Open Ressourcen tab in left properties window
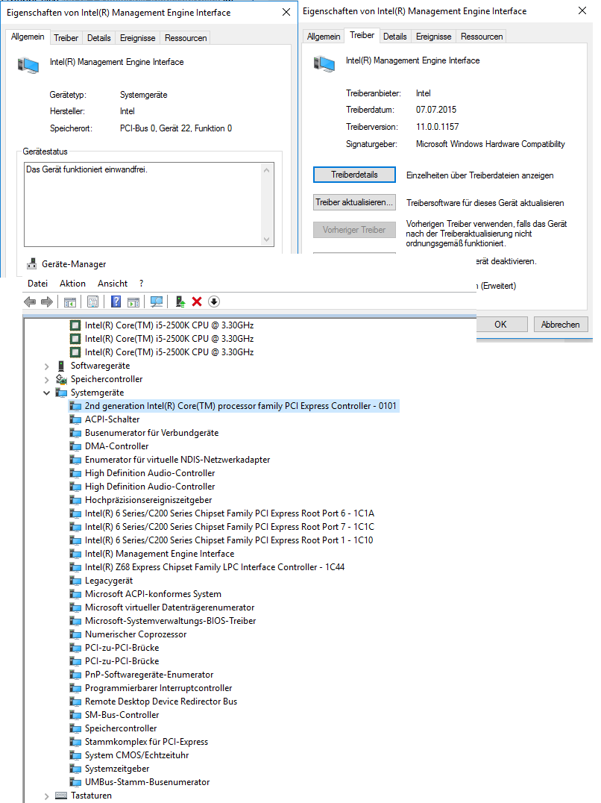The image size is (601, 803). point(186,38)
